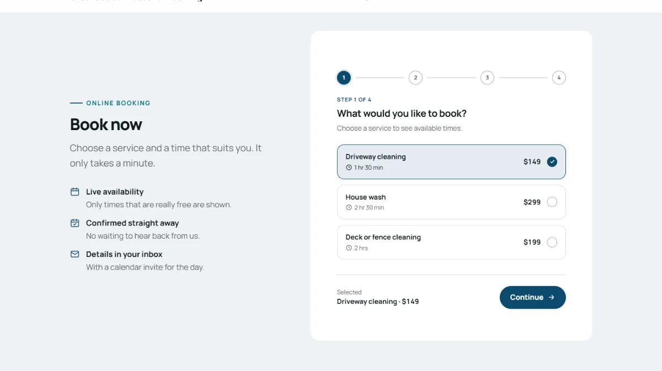
Task: Select the House wash radio button
Action: pyautogui.click(x=552, y=202)
